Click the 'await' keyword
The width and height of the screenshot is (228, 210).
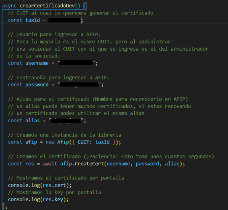coord(50,164)
